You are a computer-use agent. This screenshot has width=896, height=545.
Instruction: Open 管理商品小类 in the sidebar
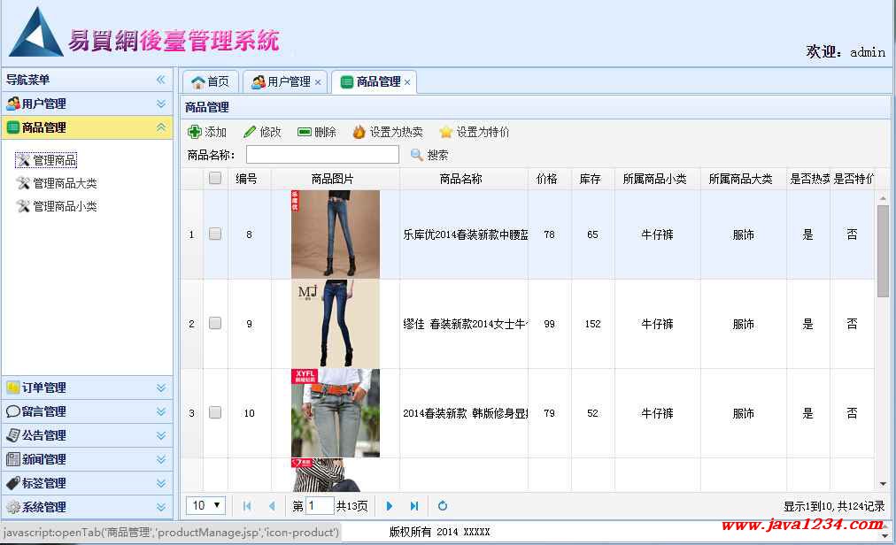point(65,206)
